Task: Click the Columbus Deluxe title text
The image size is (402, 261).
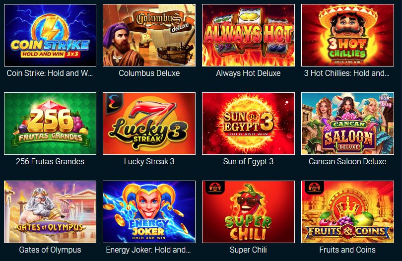Action: click(x=149, y=73)
